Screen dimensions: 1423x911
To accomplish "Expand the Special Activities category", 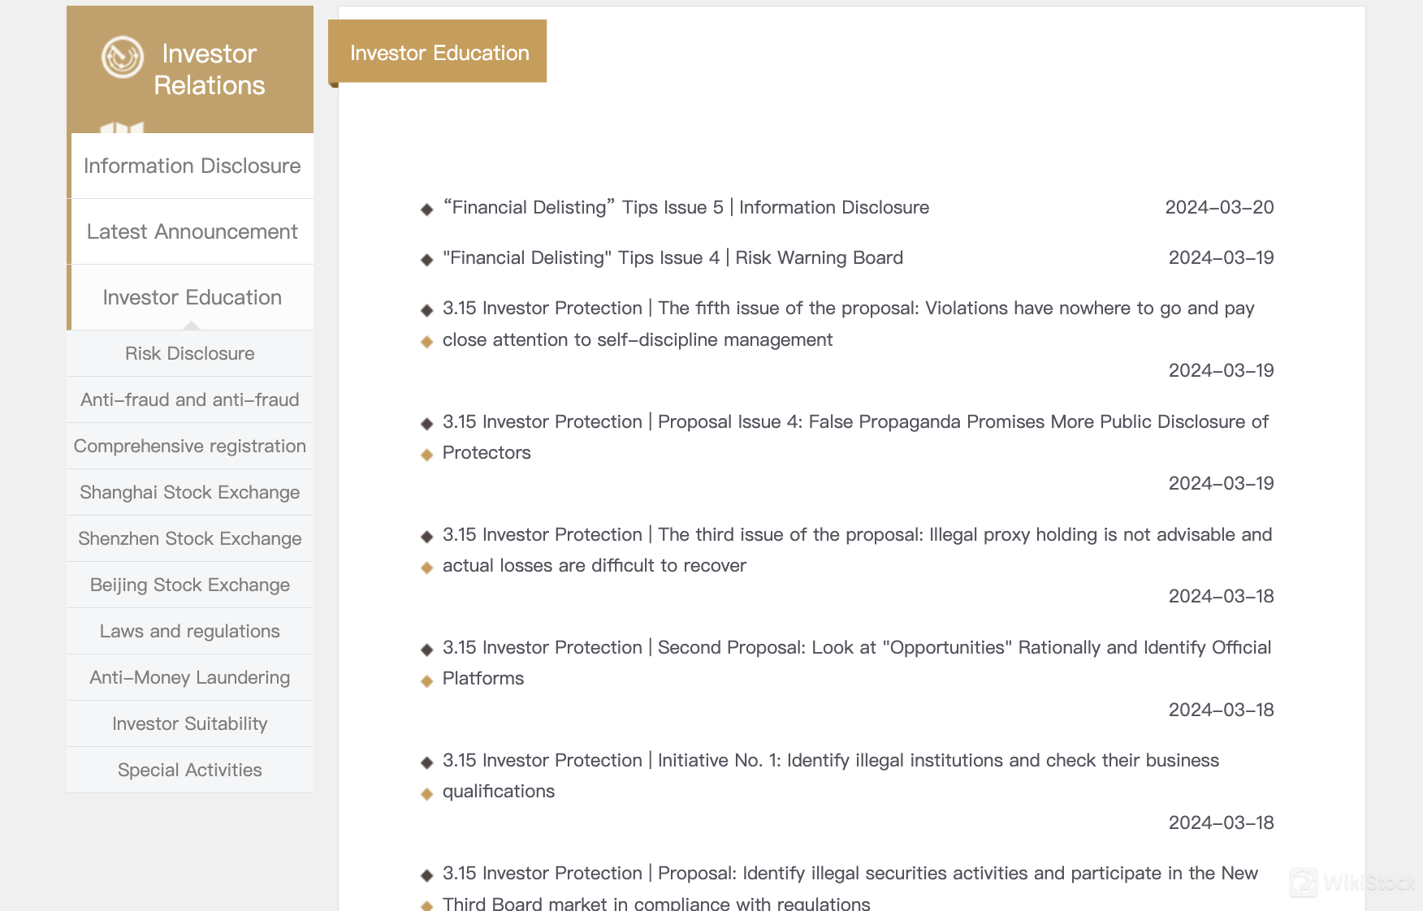I will click(x=189, y=770).
